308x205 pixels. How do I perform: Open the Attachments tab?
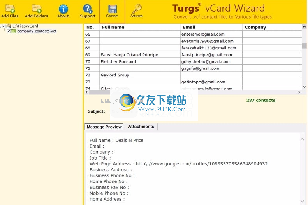(141, 127)
